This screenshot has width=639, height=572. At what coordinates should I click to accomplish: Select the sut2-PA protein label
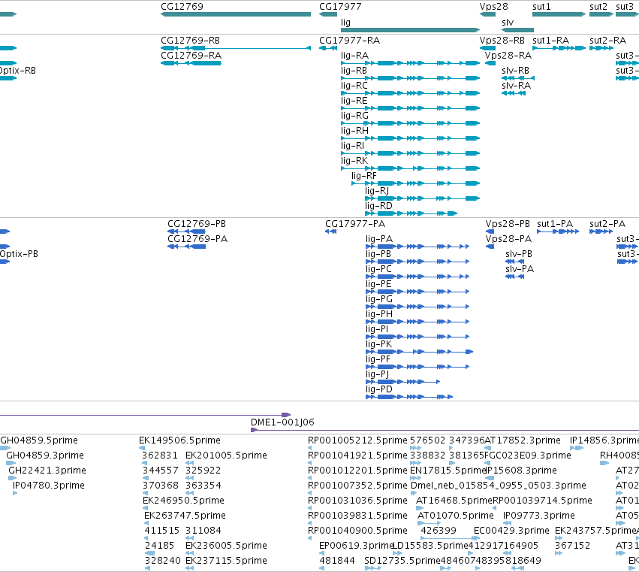tap(607, 224)
